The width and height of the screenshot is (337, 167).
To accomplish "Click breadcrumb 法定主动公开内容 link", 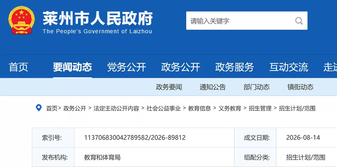I will [x=116, y=108].
